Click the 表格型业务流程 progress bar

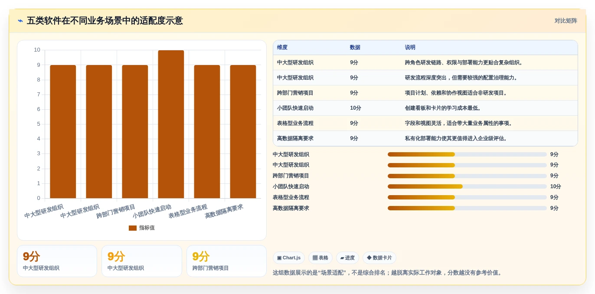[x=467, y=197]
